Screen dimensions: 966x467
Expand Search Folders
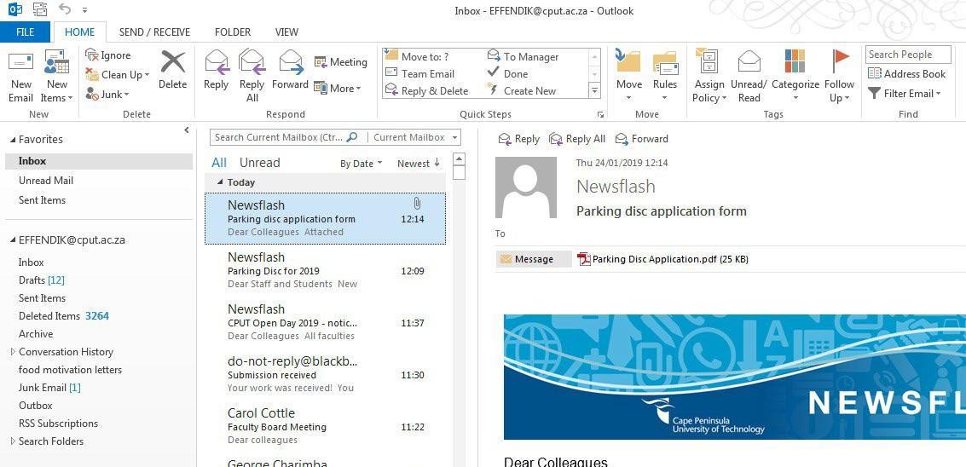pyautogui.click(x=14, y=441)
